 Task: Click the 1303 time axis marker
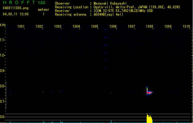58,26
